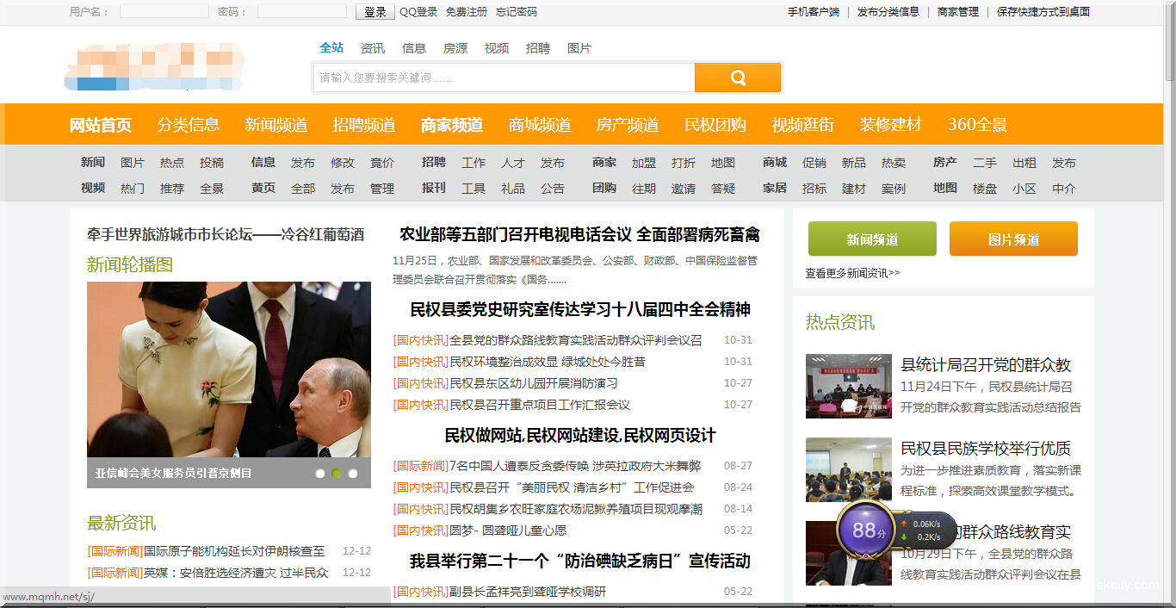Open the 民权县民族学校 classroom thumbnail
Viewport: 1176px width, 608px height.
coord(848,469)
